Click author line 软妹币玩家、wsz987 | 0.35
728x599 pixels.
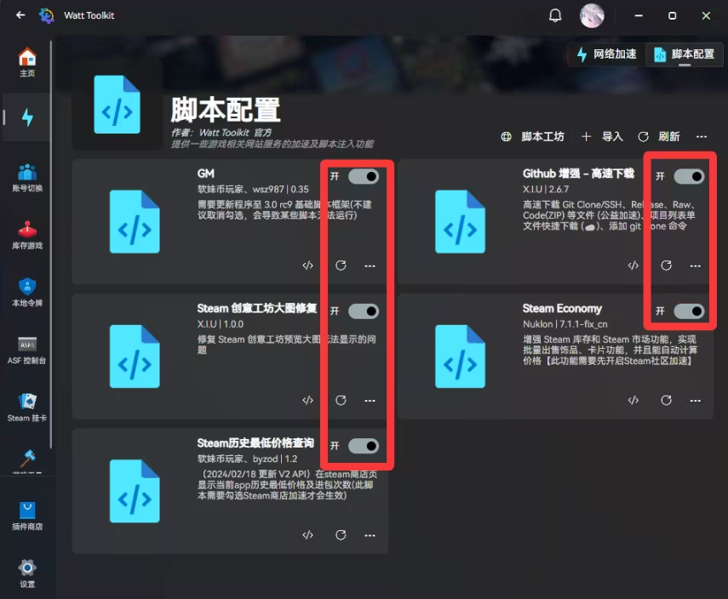click(253, 189)
